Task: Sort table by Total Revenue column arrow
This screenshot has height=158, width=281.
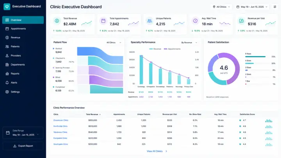Action: click(100, 114)
